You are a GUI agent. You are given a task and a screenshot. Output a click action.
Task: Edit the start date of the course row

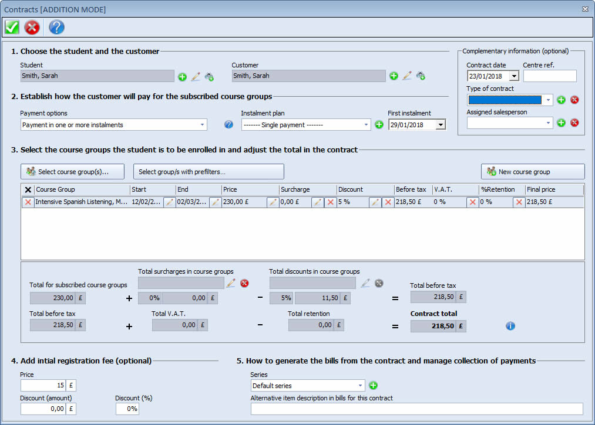pos(169,202)
